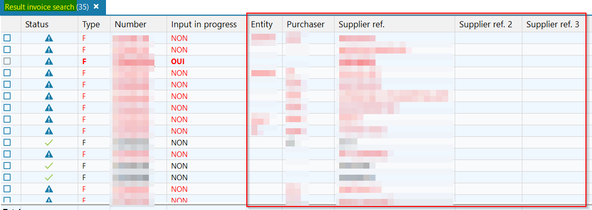
Task: Click the warning status icon in the OUI row
Action: pos(49,62)
